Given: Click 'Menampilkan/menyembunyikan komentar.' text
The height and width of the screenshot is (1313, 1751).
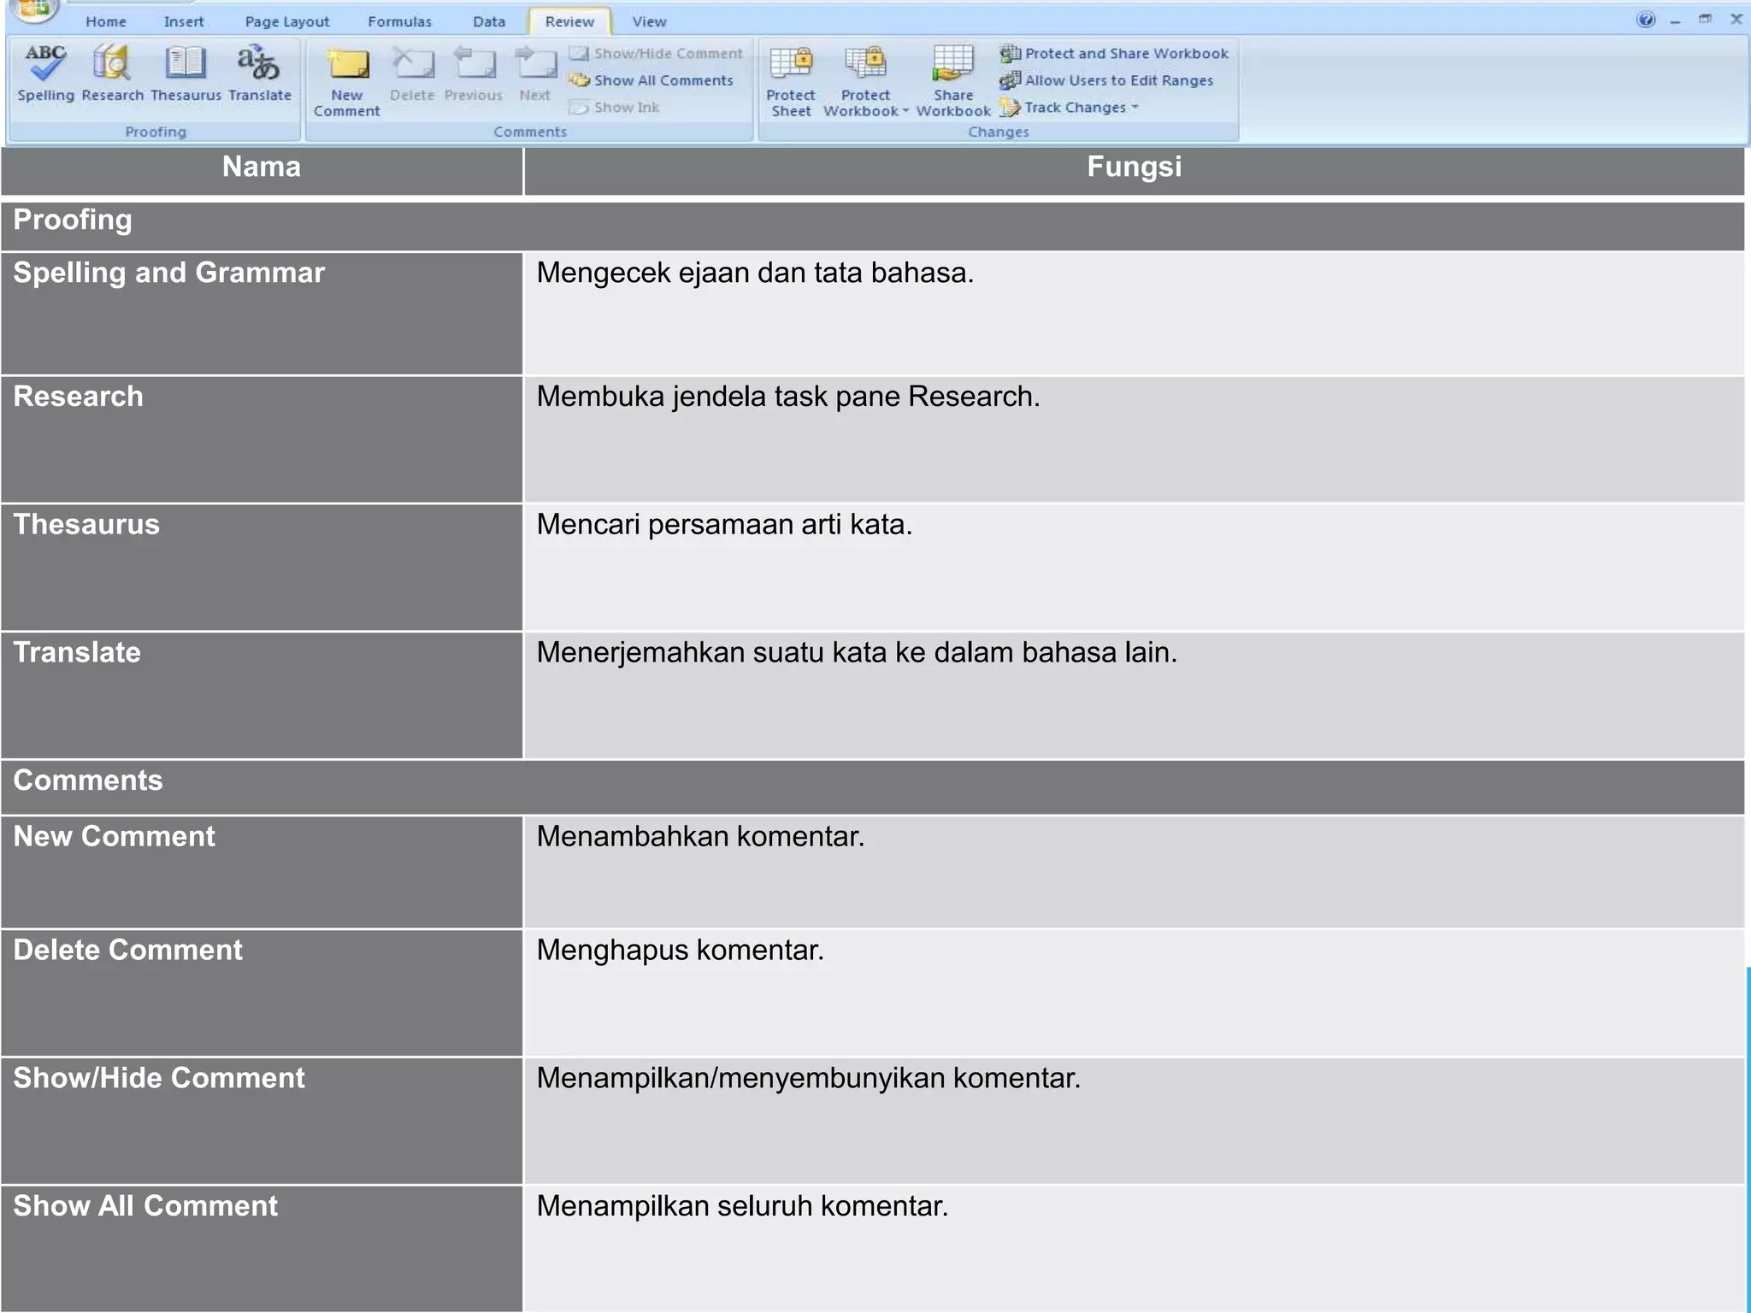Looking at the screenshot, I should coord(808,1078).
